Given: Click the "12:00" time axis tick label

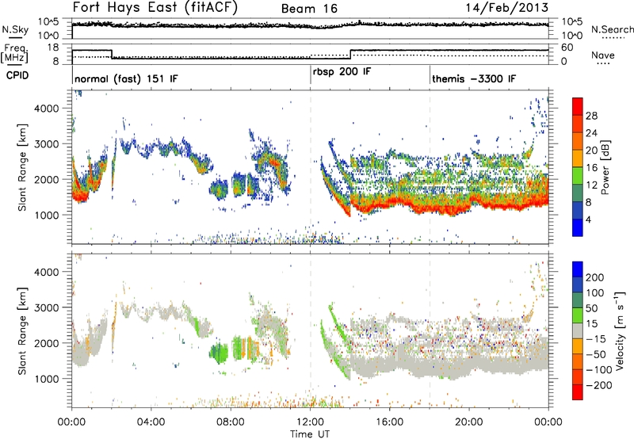Looking at the screenshot, I should (310, 422).
